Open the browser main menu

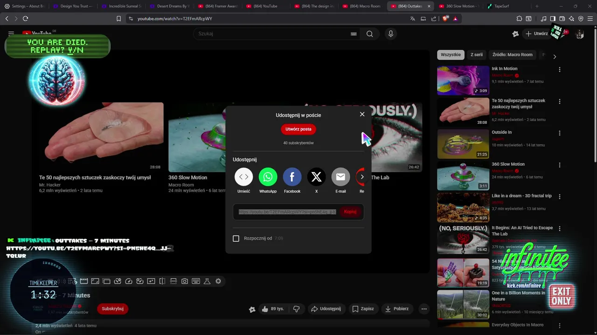(590, 19)
